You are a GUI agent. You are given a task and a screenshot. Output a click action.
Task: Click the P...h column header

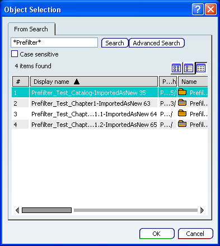168,82
